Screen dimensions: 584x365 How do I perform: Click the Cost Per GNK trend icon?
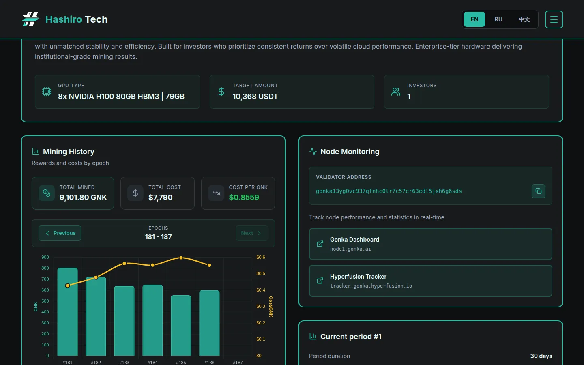[x=216, y=193]
